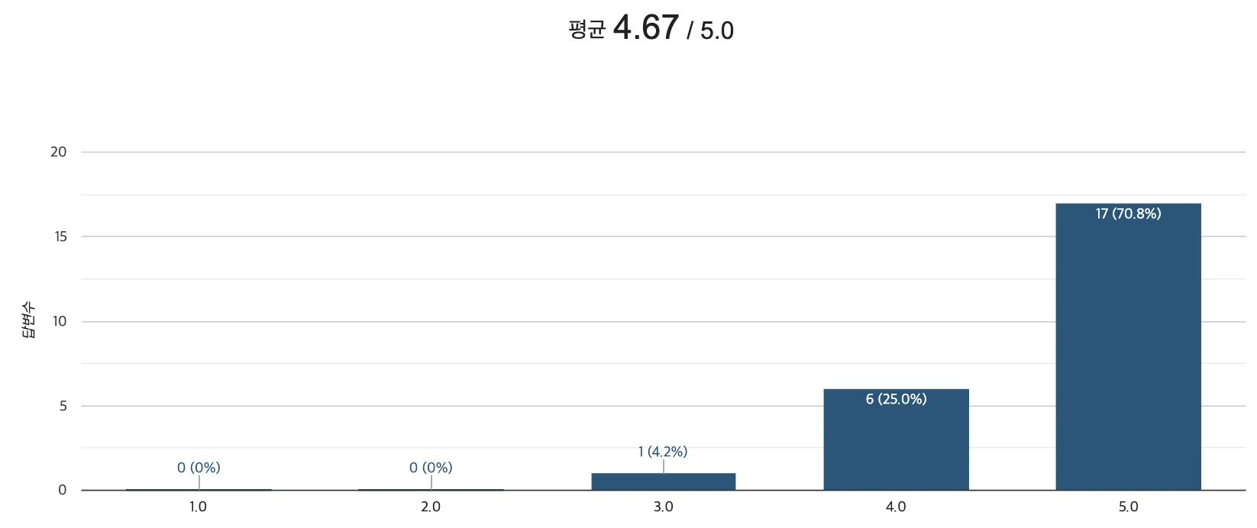Screen dimensions: 1257x528
Task: Click the 10 y-axis tick label
Action: [x=60, y=321]
